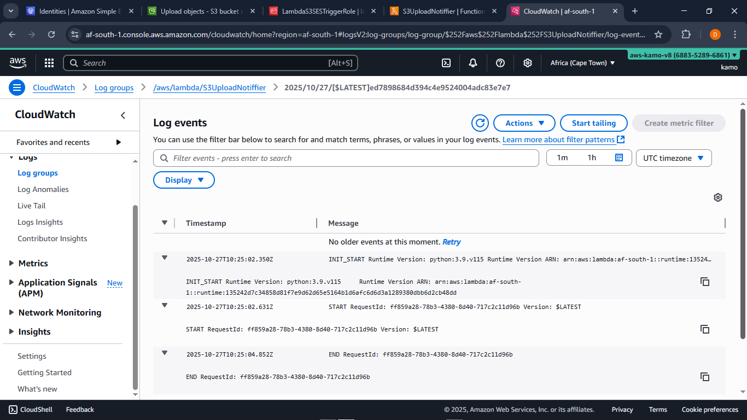This screenshot has height=420, width=747.
Task: Open the Actions dropdown
Action: (523, 123)
